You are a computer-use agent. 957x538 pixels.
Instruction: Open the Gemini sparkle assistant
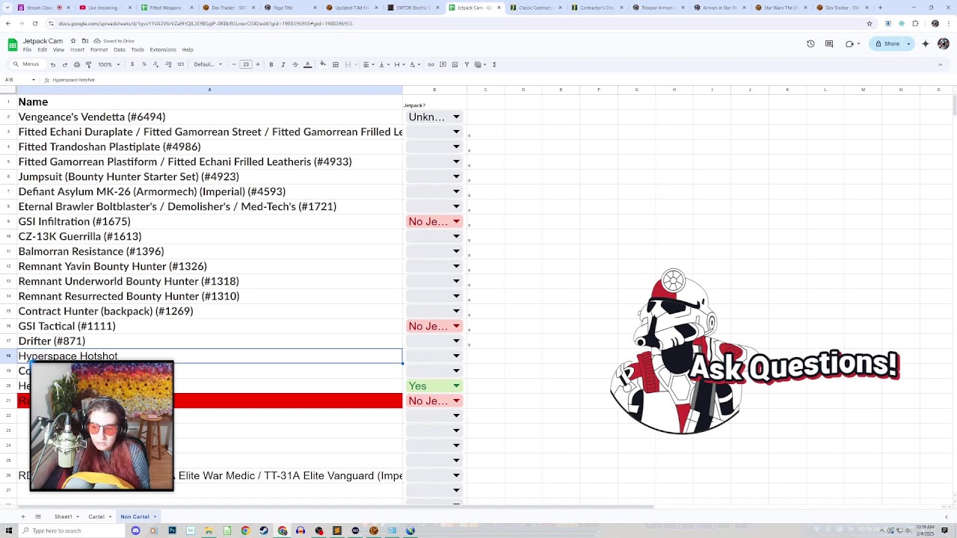tap(925, 44)
